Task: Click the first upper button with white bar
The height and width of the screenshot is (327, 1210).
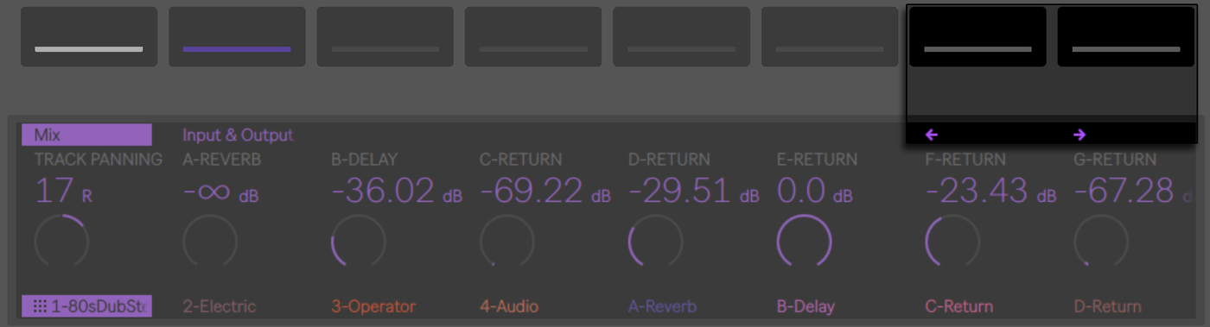Action: [x=89, y=37]
